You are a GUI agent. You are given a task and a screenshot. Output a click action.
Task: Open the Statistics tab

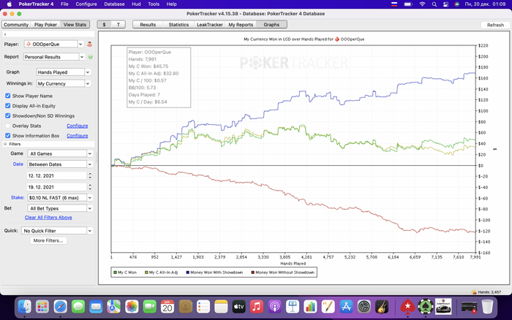tap(178, 24)
